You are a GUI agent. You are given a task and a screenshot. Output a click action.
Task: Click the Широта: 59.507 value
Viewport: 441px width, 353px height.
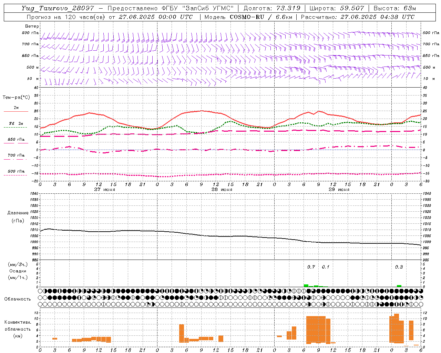click(x=337, y=8)
